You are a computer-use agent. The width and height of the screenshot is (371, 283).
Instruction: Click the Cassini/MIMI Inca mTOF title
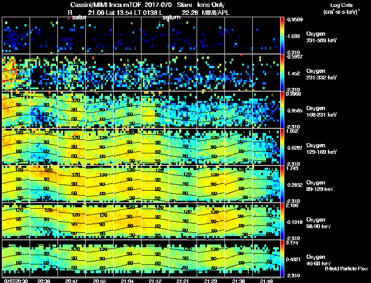(106, 5)
